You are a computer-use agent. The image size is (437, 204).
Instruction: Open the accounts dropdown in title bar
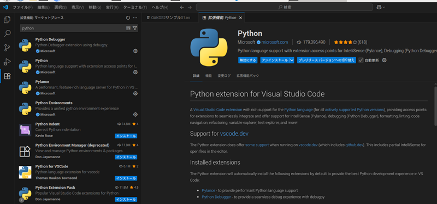coord(381,7)
